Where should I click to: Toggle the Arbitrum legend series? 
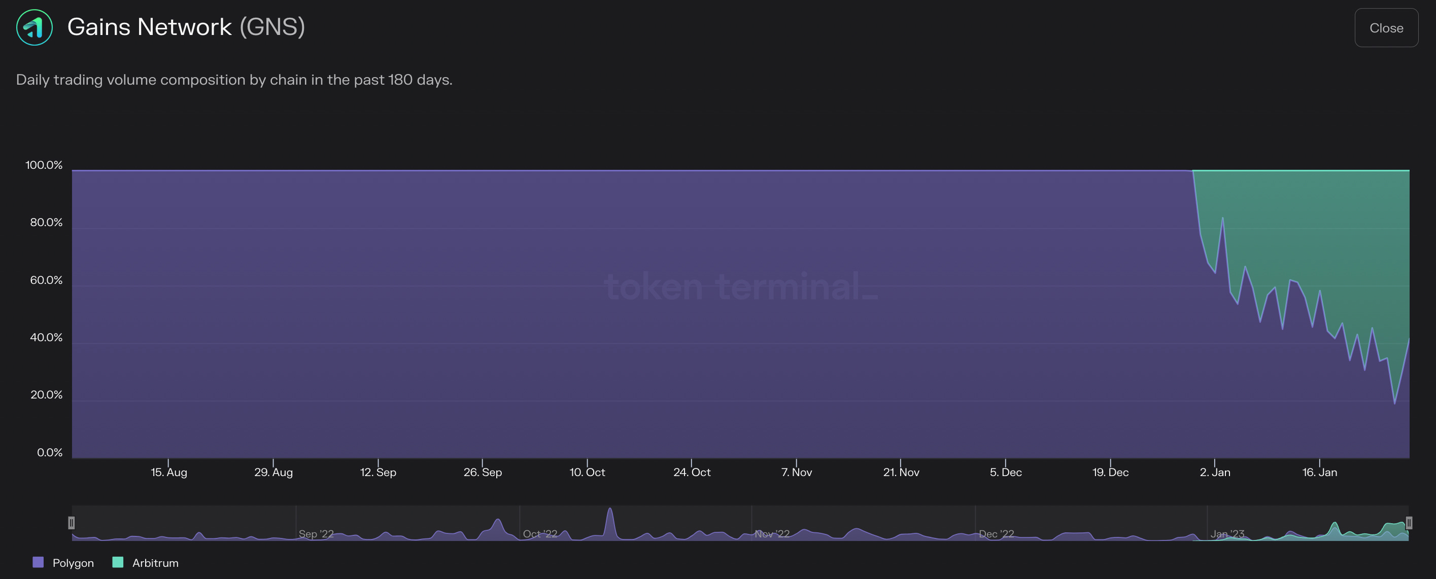coord(155,563)
